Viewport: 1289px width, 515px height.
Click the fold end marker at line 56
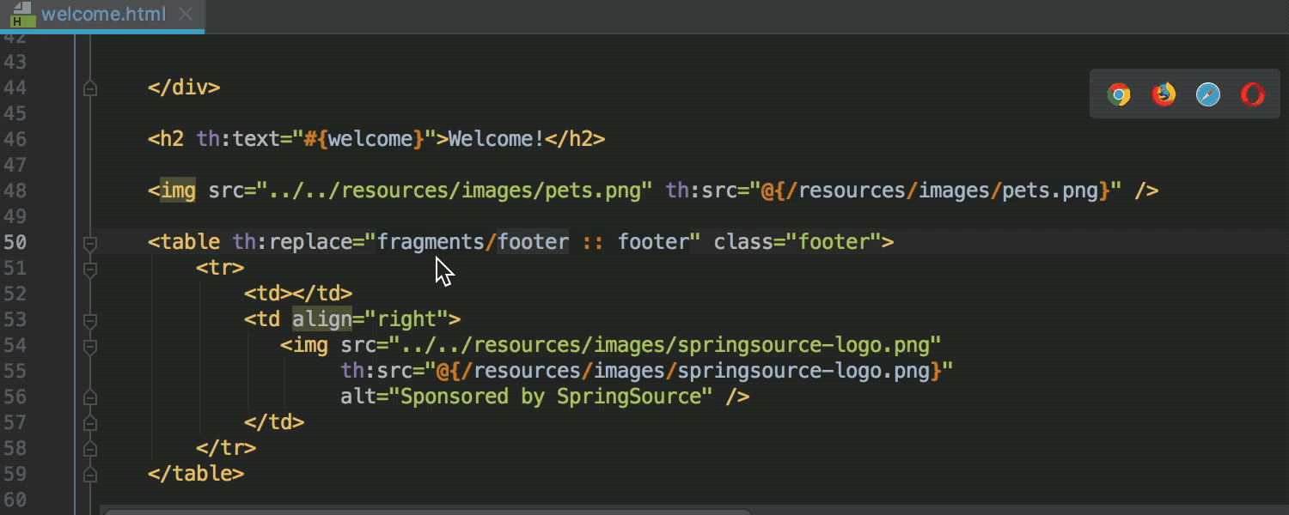pyautogui.click(x=89, y=397)
